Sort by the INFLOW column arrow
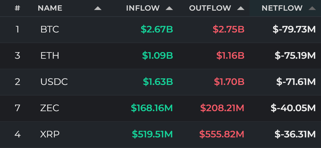 pos(169,8)
